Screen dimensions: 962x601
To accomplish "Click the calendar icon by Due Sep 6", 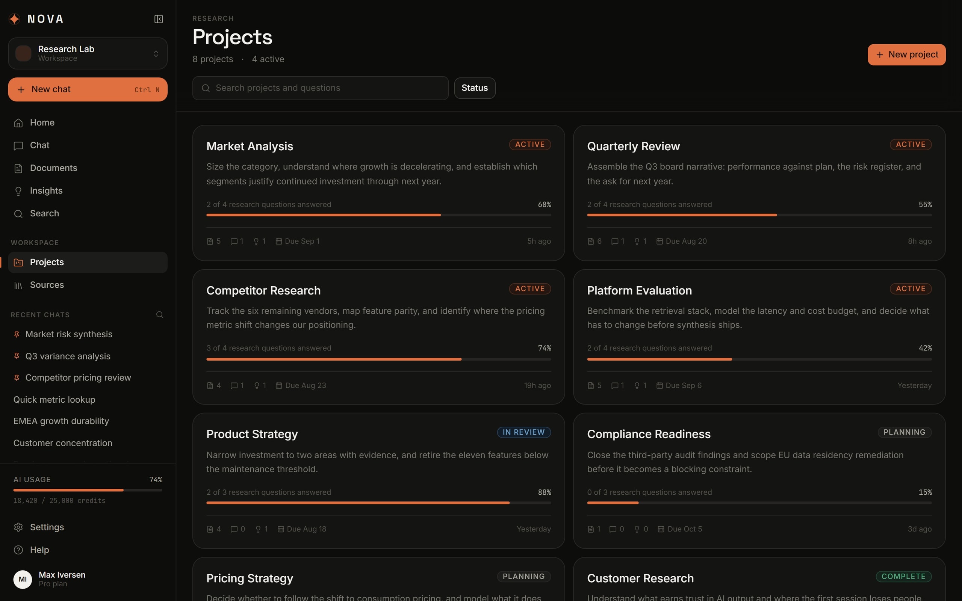I will (x=659, y=385).
